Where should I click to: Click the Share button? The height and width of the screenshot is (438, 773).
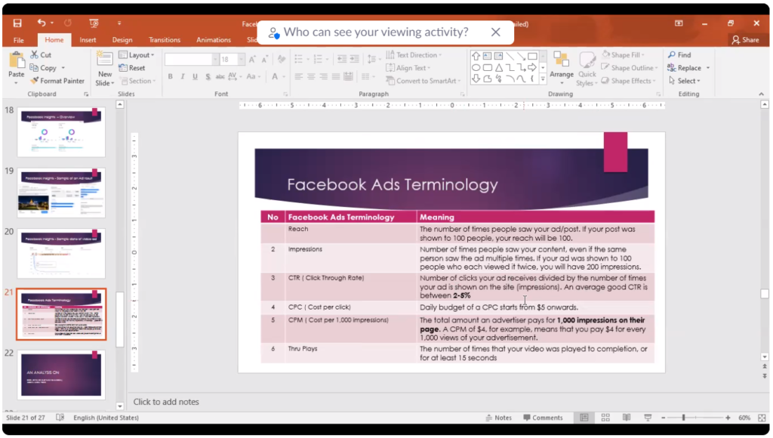point(746,40)
